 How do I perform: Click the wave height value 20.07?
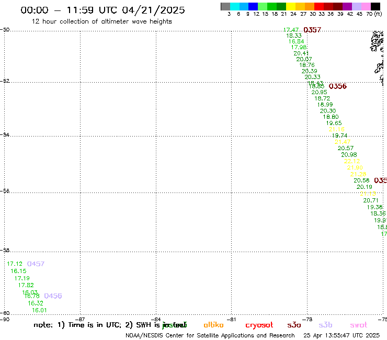(304, 59)
